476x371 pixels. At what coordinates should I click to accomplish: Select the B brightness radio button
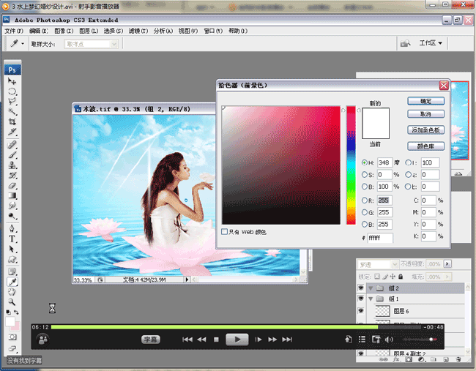click(364, 187)
